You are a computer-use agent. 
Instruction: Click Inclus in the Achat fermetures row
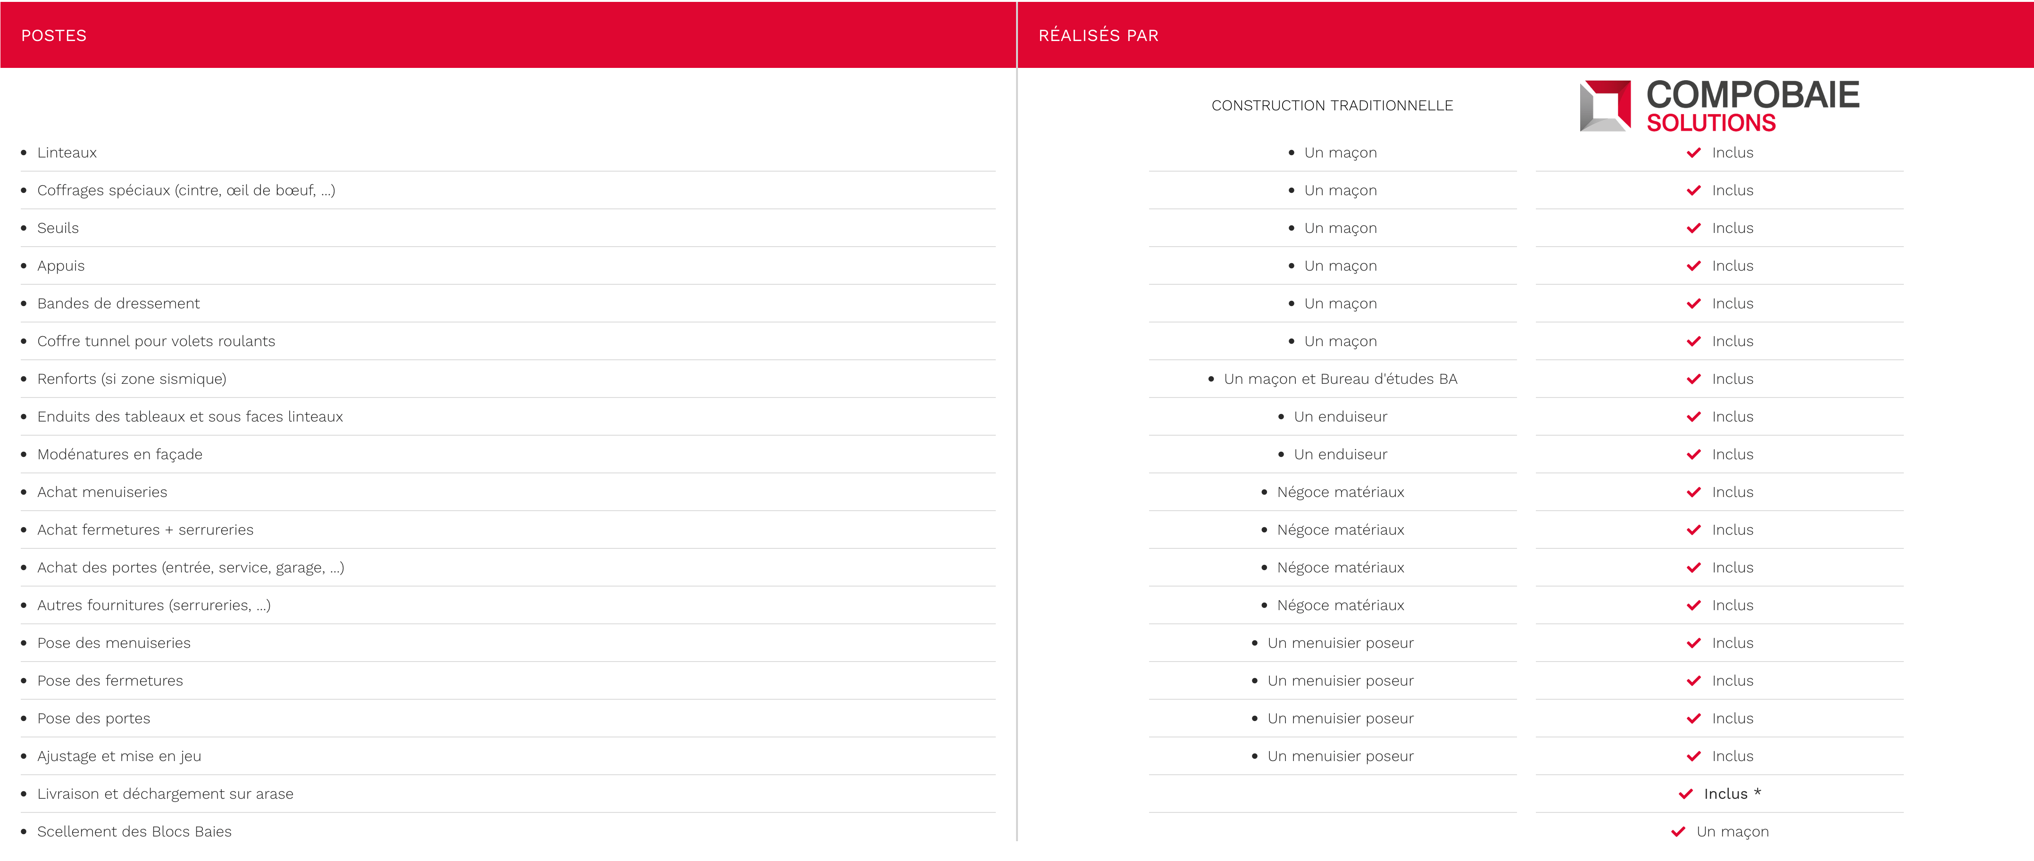tap(1733, 530)
